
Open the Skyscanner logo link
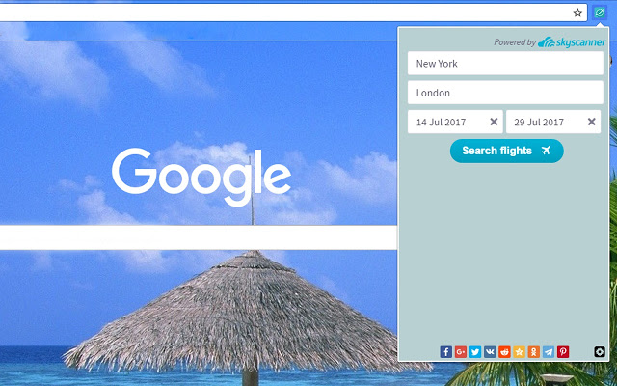572,42
